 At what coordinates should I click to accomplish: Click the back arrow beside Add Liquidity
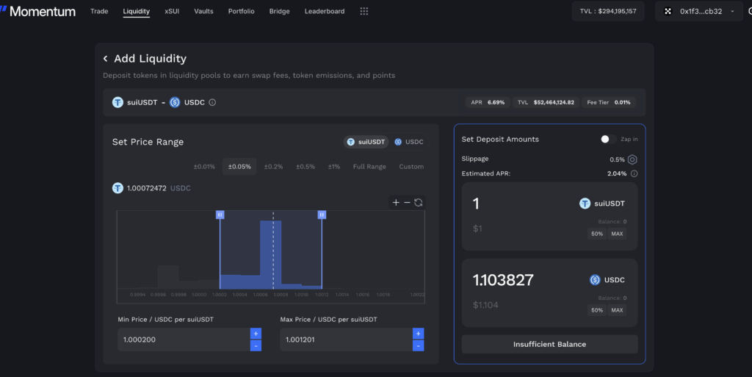(x=105, y=59)
